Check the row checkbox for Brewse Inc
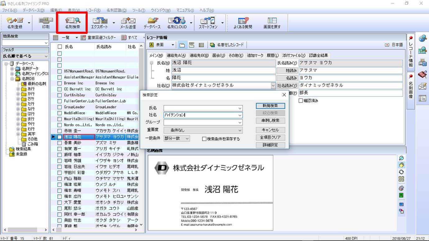 click(60, 83)
